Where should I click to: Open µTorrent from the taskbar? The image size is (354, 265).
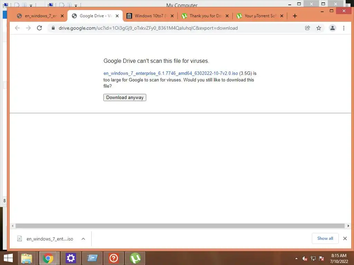click(135, 258)
